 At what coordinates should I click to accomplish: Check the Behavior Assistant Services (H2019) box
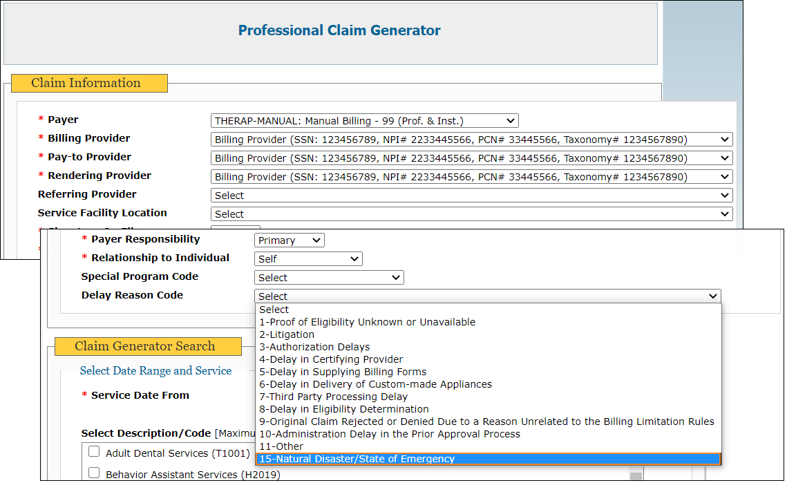coord(94,473)
